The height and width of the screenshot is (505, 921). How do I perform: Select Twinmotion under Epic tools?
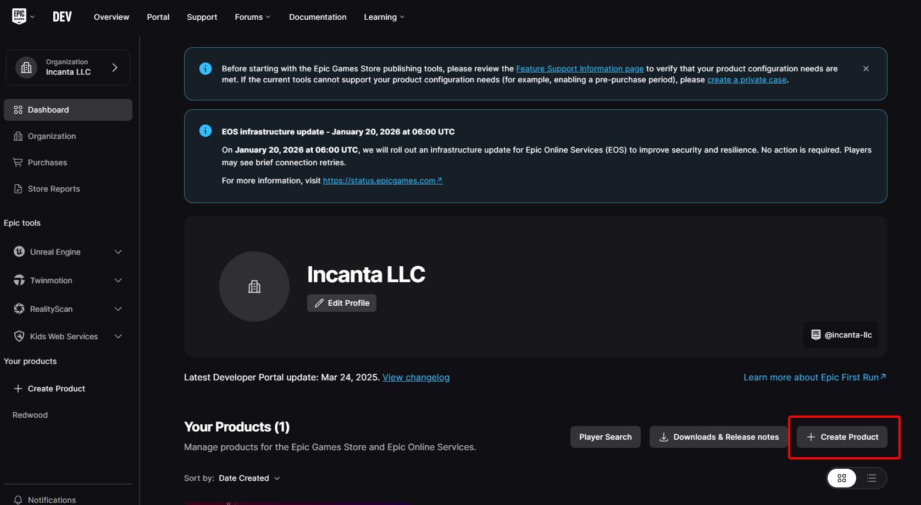coord(51,280)
